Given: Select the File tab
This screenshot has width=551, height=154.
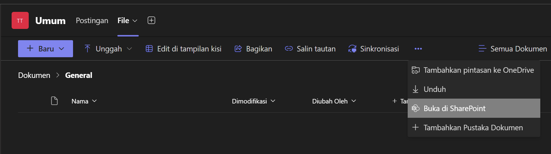Looking at the screenshot, I should point(123,20).
